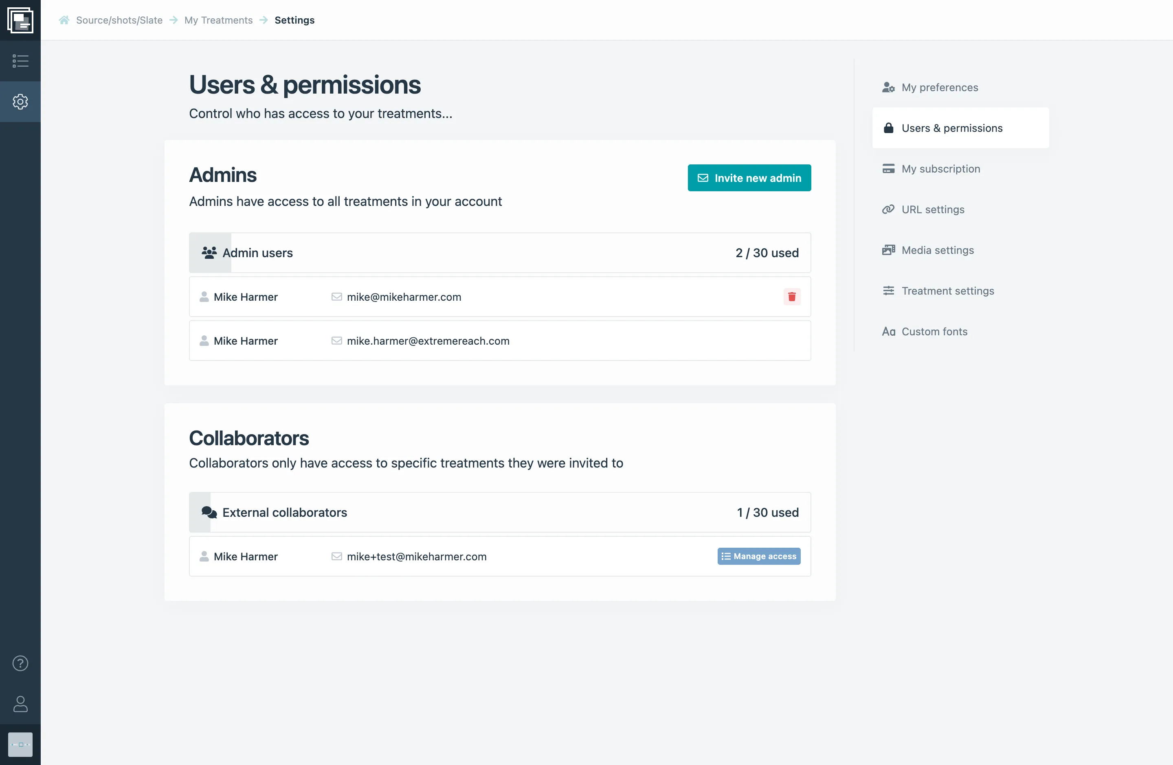1173x765 pixels.
Task: Open Media settings
Action: [x=938, y=249]
